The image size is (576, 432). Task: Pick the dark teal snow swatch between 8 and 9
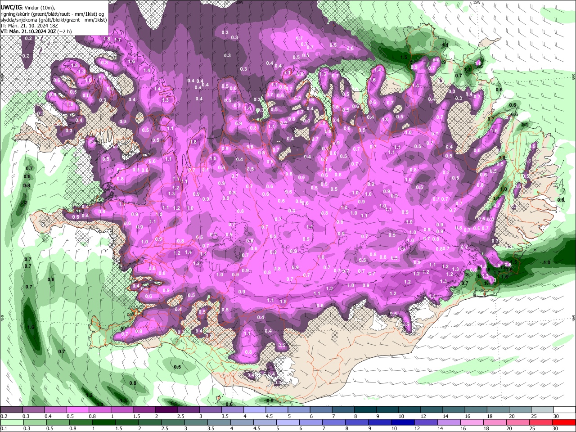(365, 410)
